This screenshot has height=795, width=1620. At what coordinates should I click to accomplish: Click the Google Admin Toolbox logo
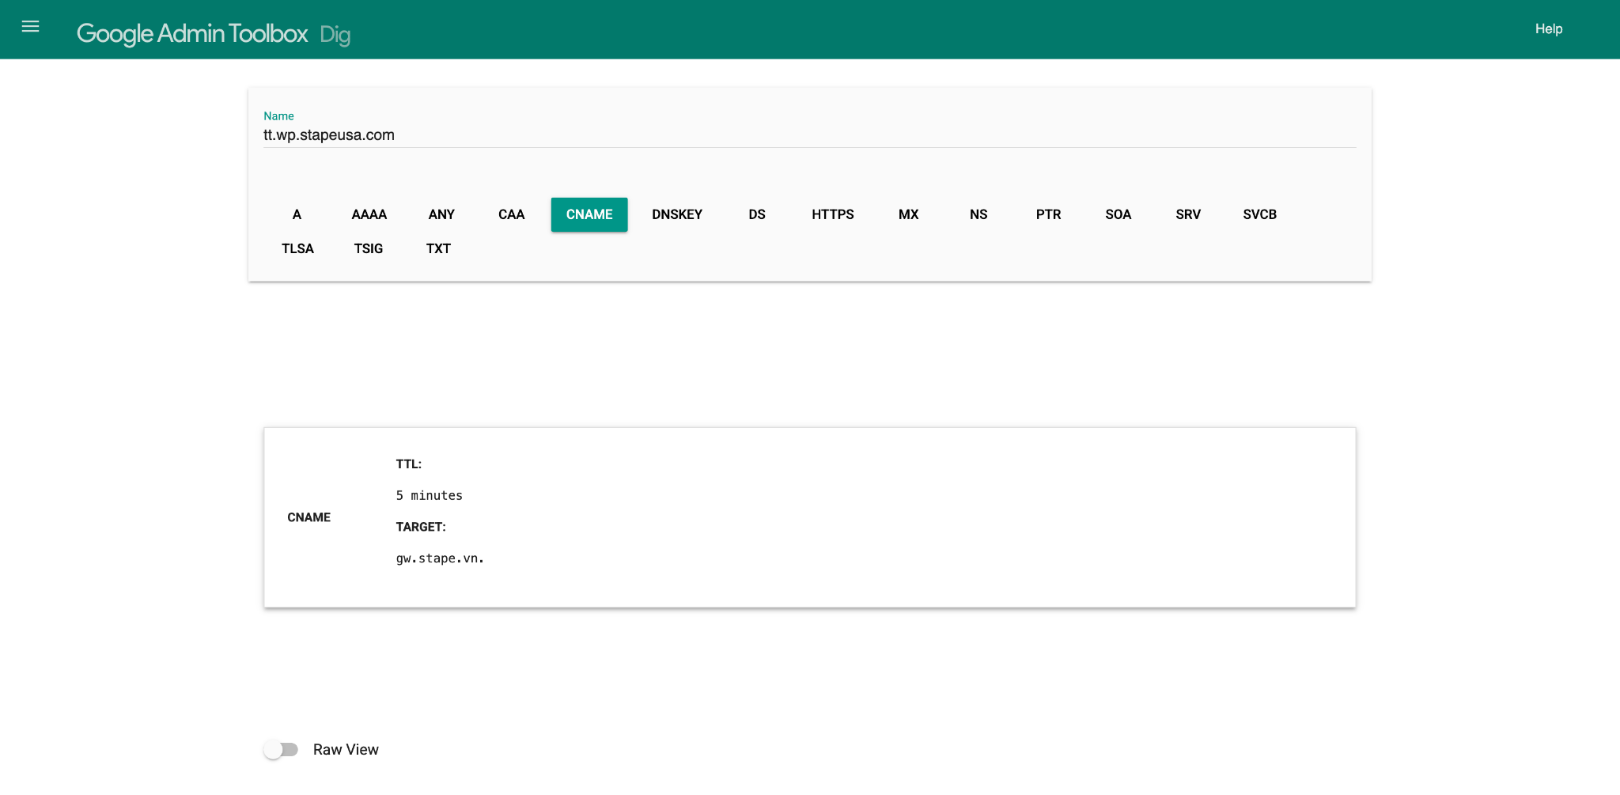[x=192, y=33]
